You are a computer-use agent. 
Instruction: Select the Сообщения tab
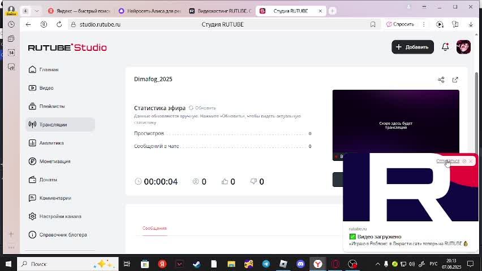point(154,228)
